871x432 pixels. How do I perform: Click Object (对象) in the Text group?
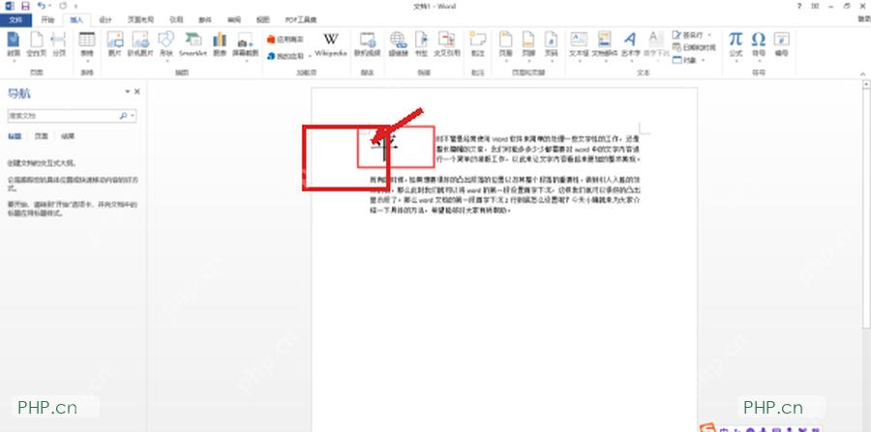pyautogui.click(x=685, y=60)
